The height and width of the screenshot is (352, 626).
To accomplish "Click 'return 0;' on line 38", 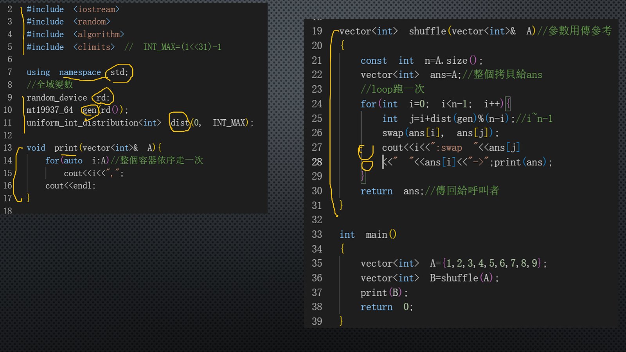I will [x=387, y=307].
